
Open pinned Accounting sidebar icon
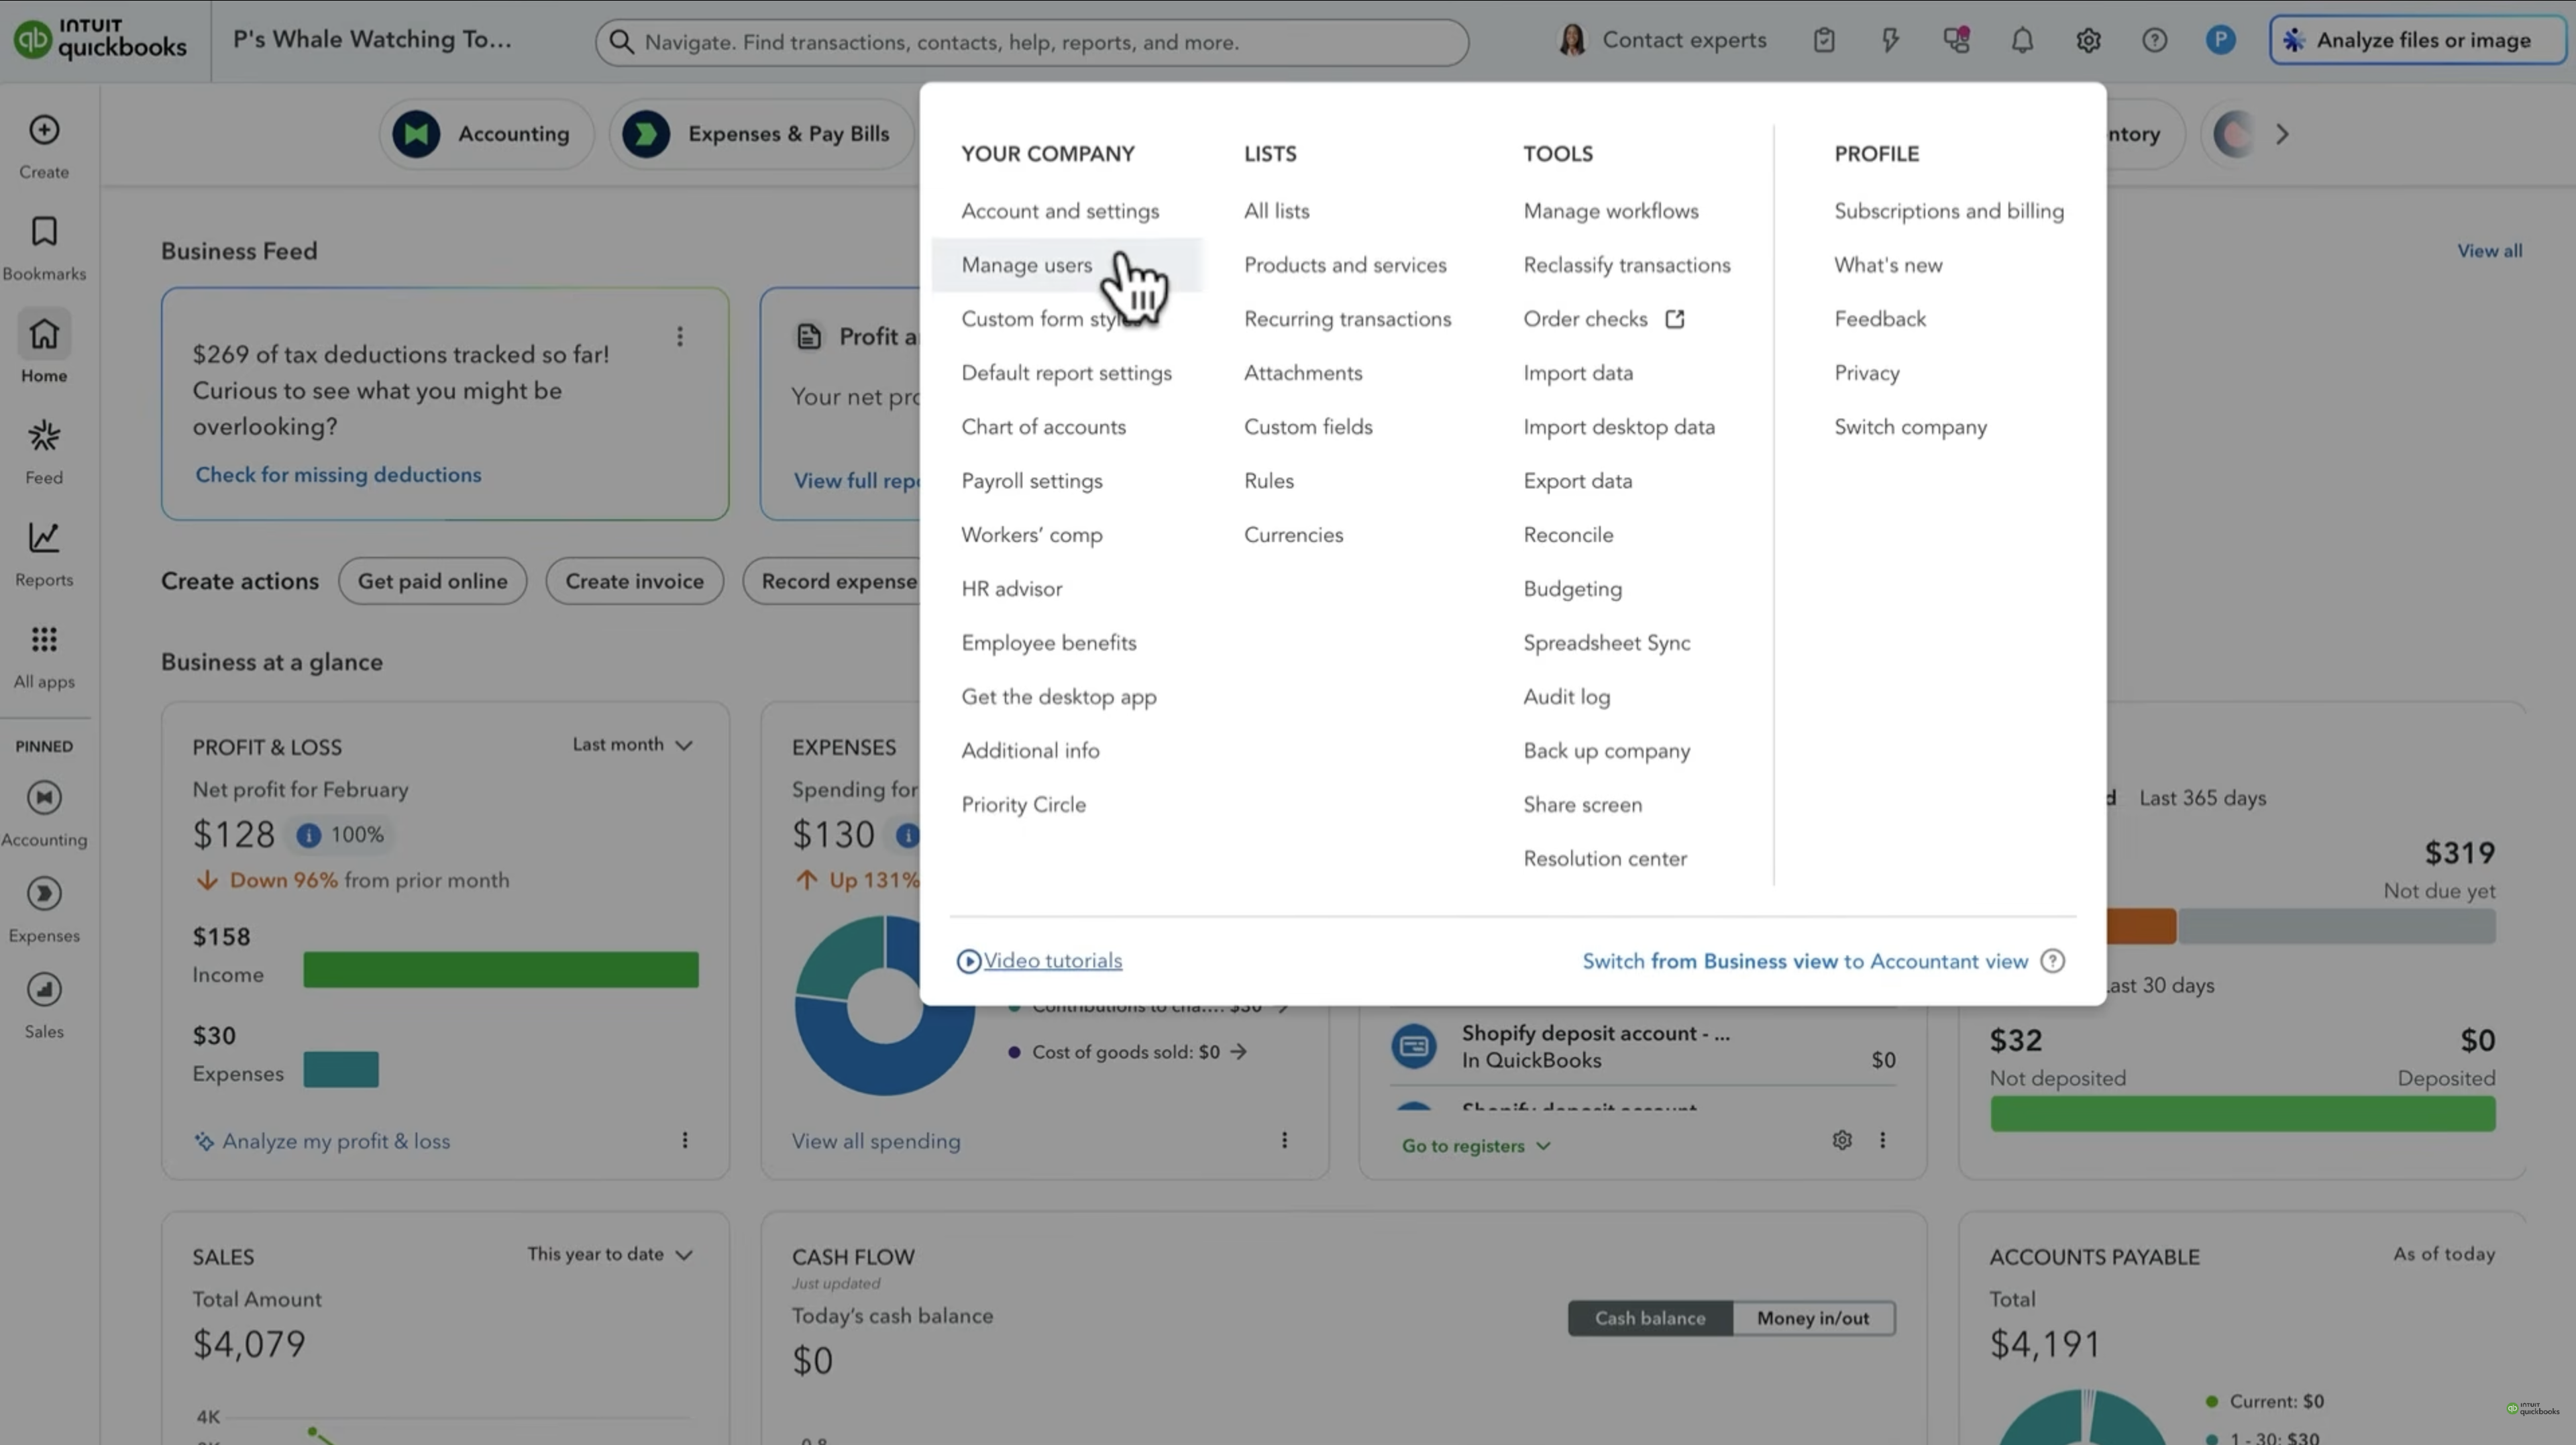[44, 798]
